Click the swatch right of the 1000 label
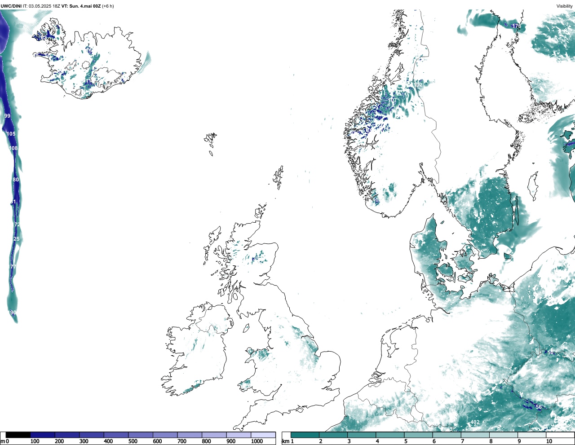This screenshot has width=575, height=445. pyautogui.click(x=263, y=435)
